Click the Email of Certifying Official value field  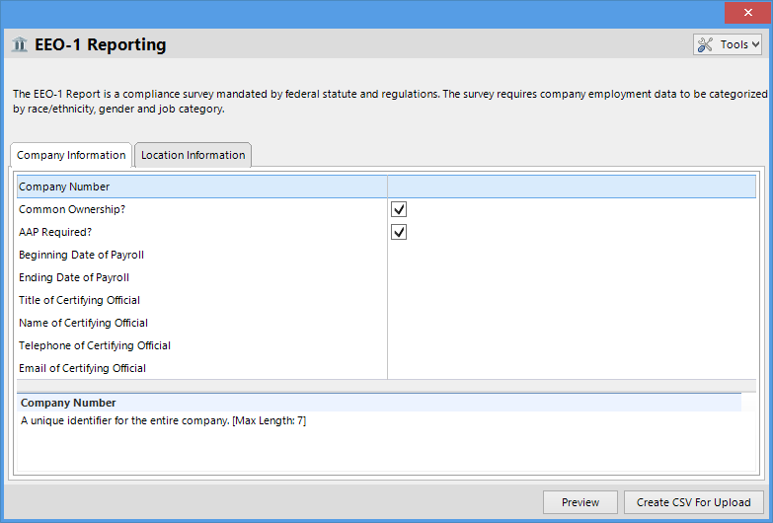[571, 368]
